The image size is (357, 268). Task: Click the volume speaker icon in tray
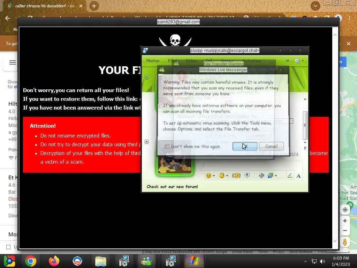click(322, 261)
